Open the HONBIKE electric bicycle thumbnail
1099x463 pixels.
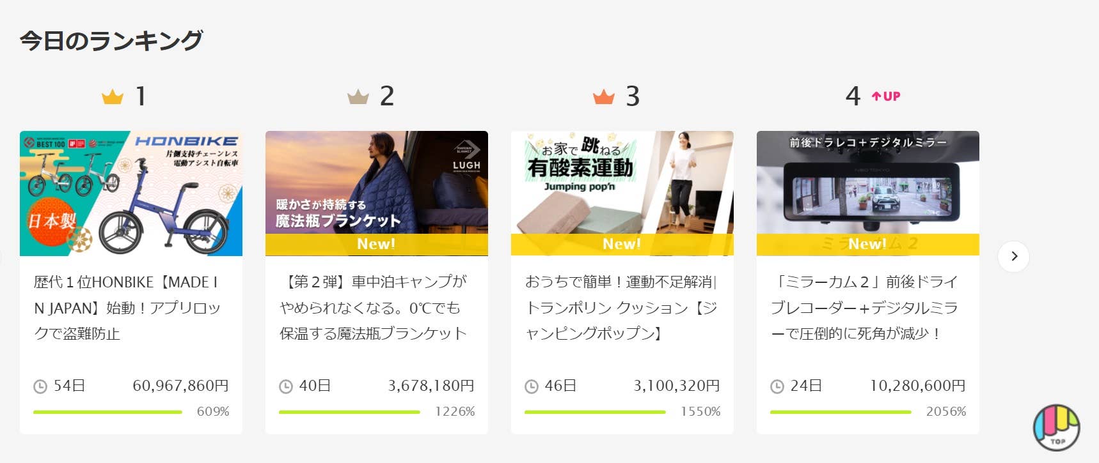pyautogui.click(x=131, y=194)
